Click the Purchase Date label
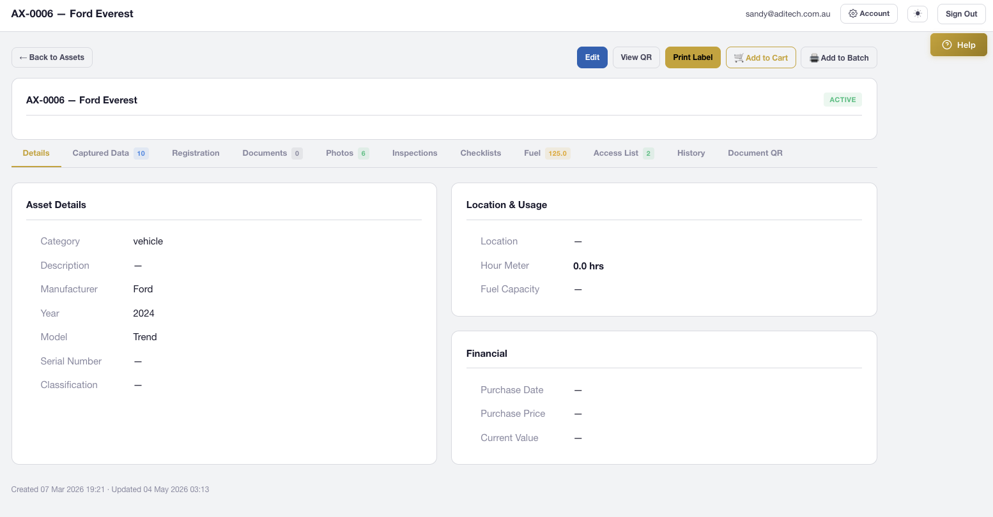This screenshot has width=993, height=517. point(512,390)
